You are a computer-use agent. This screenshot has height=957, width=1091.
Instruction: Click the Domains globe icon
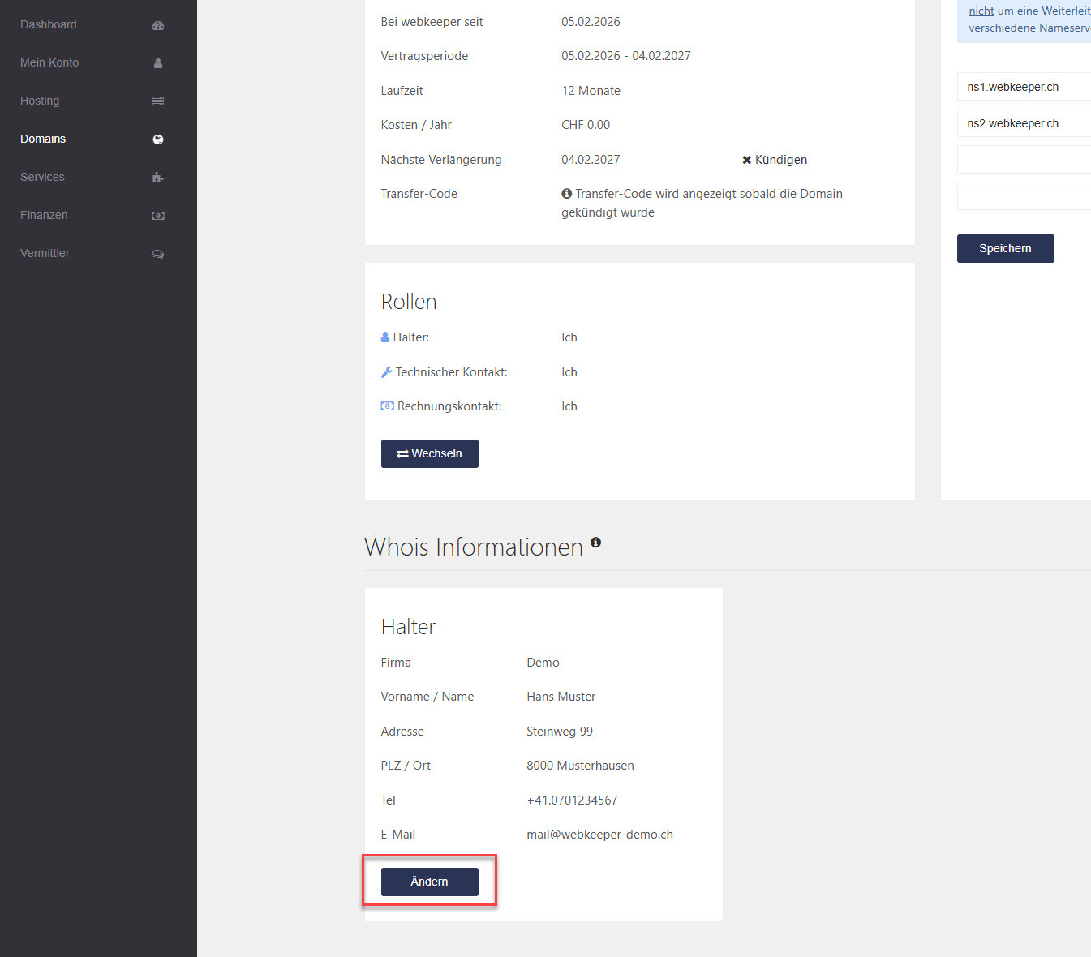pos(158,139)
